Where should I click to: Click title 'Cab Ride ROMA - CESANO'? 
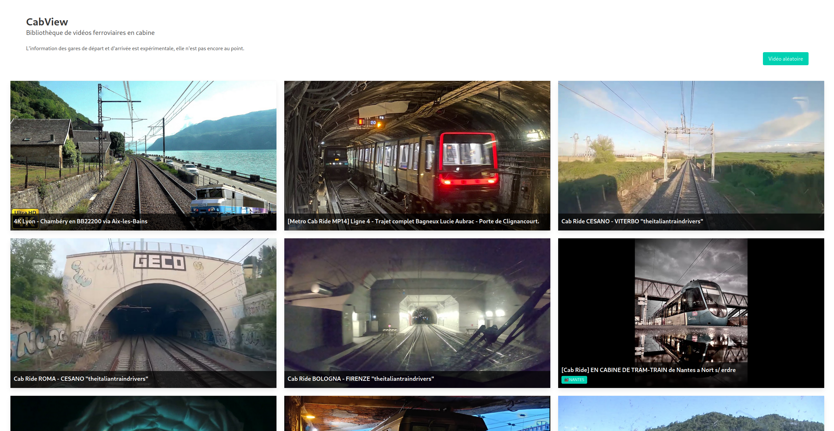[81, 379]
